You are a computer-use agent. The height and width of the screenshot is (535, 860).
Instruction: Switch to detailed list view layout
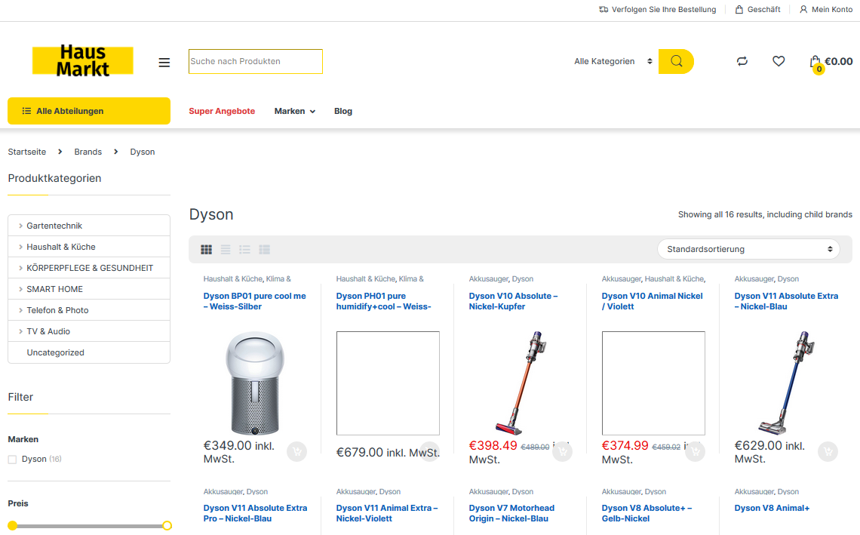click(x=226, y=250)
